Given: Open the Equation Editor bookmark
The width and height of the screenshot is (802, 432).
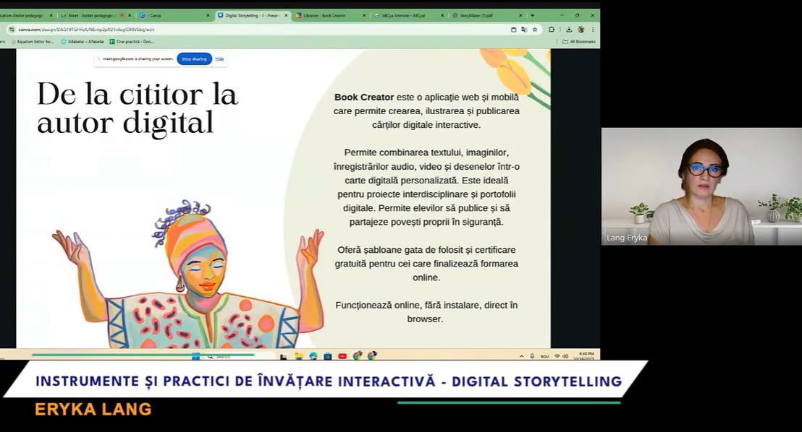Looking at the screenshot, I should (x=32, y=41).
